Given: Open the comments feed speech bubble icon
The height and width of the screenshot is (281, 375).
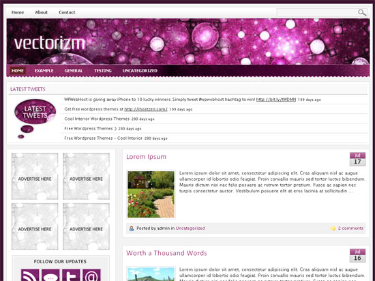Looking at the screenshot, I should (50, 275).
